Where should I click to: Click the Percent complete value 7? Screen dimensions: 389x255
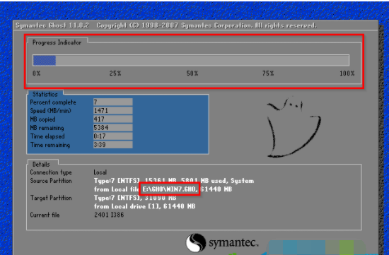click(113, 102)
